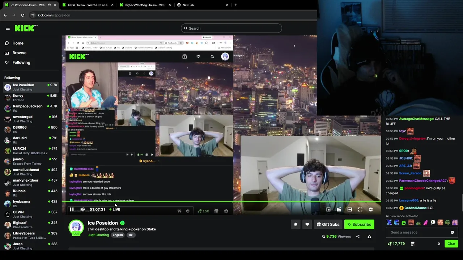Mute the stream volume speaker icon

tap(82, 209)
